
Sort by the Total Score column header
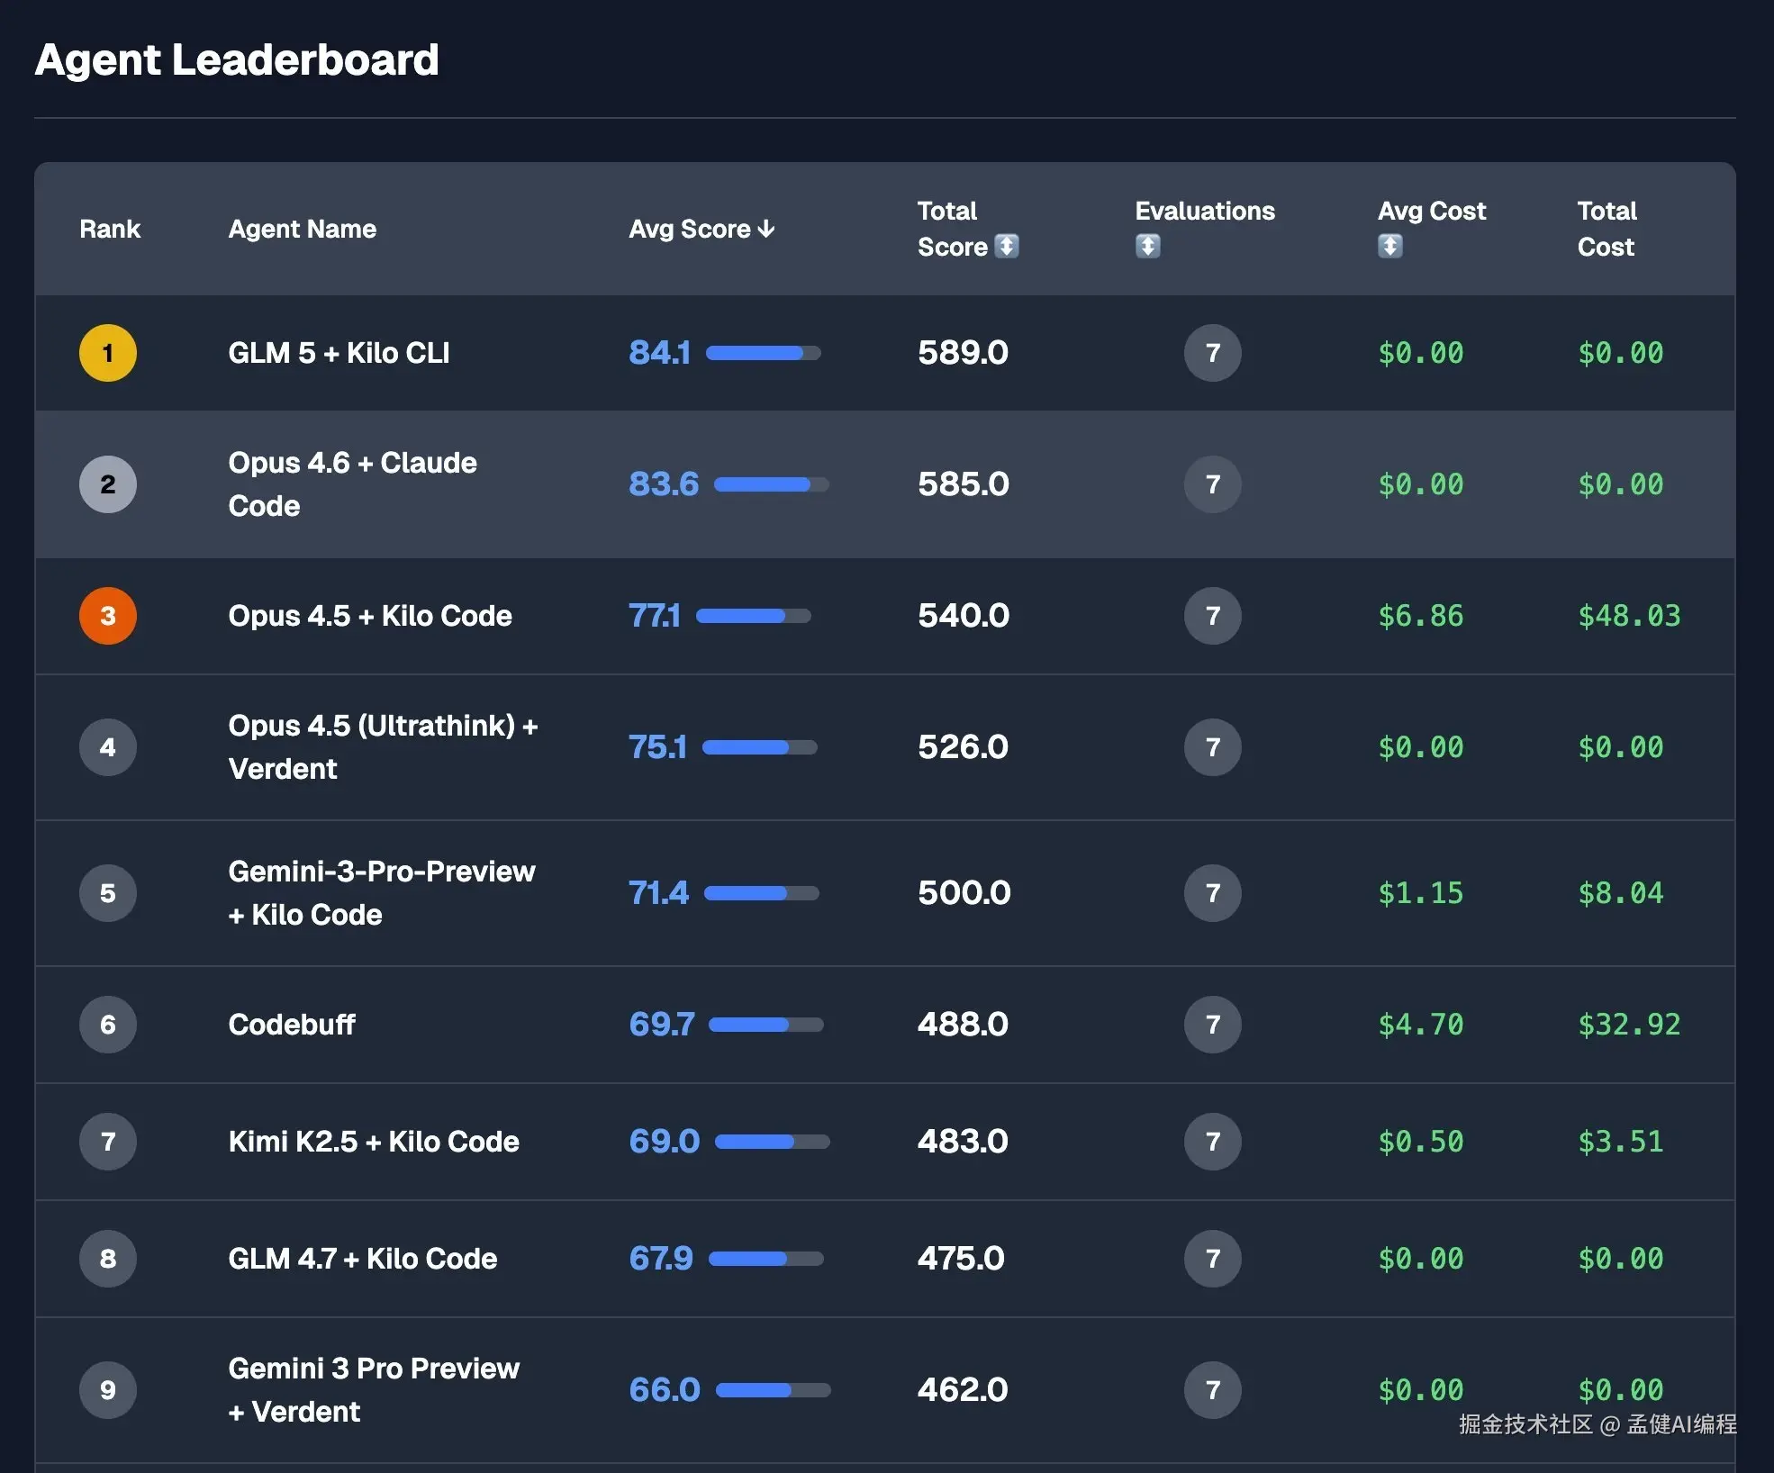947,212
